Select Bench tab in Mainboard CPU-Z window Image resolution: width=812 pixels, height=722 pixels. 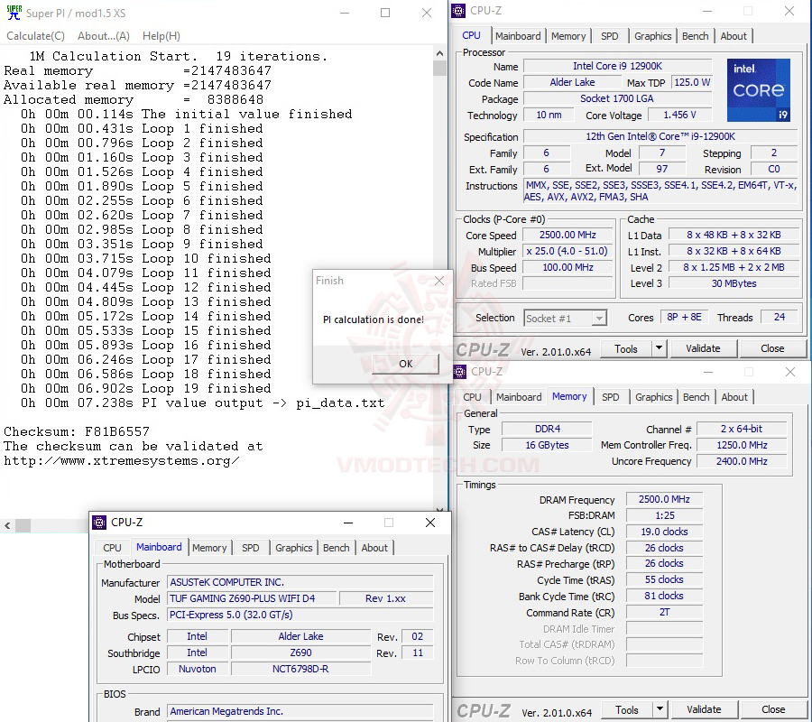tap(337, 548)
